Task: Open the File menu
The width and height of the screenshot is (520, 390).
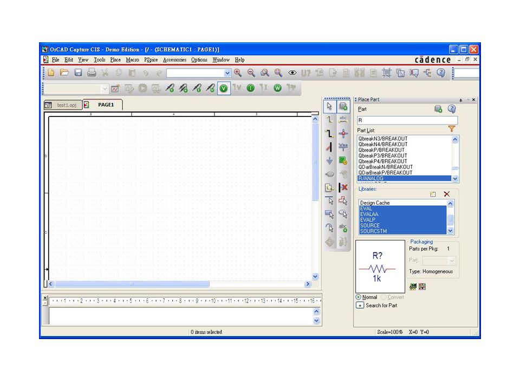Action: point(56,60)
